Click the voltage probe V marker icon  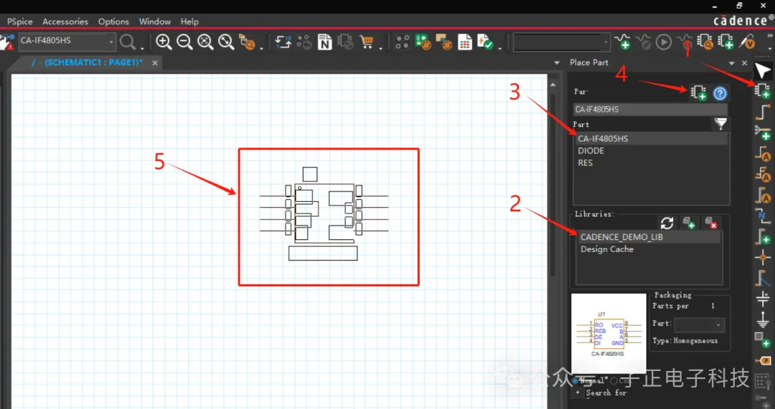pyautogui.click(x=747, y=42)
